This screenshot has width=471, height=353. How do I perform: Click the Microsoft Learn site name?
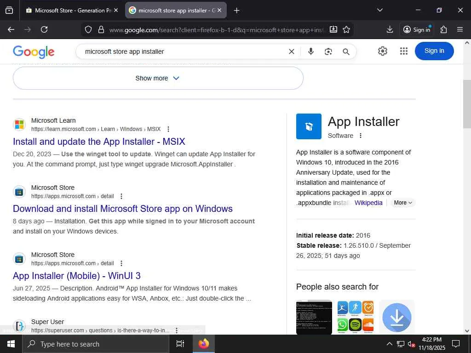click(x=53, y=120)
